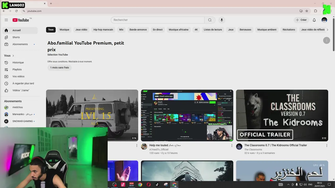Open Accueil in the sidebar
Screen dimensions: 335x188
[x=20, y=30]
